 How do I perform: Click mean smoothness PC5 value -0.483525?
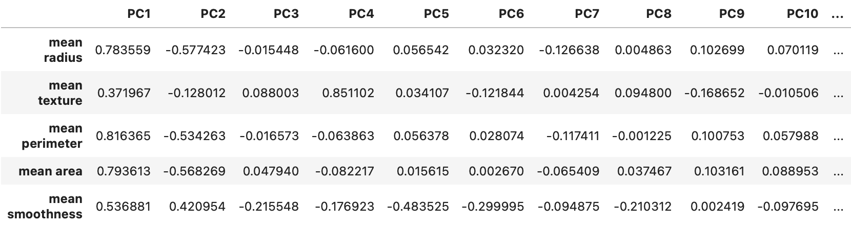point(418,207)
